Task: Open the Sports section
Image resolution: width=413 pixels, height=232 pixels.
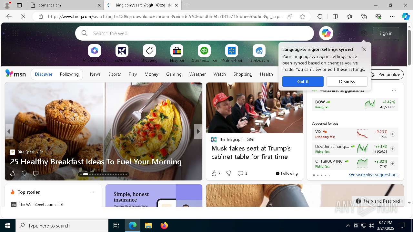Action: pyautogui.click(x=115, y=74)
